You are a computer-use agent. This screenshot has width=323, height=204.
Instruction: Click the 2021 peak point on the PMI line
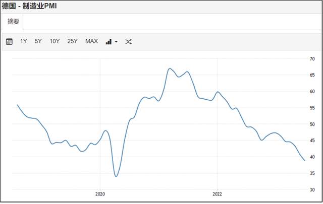170,69
